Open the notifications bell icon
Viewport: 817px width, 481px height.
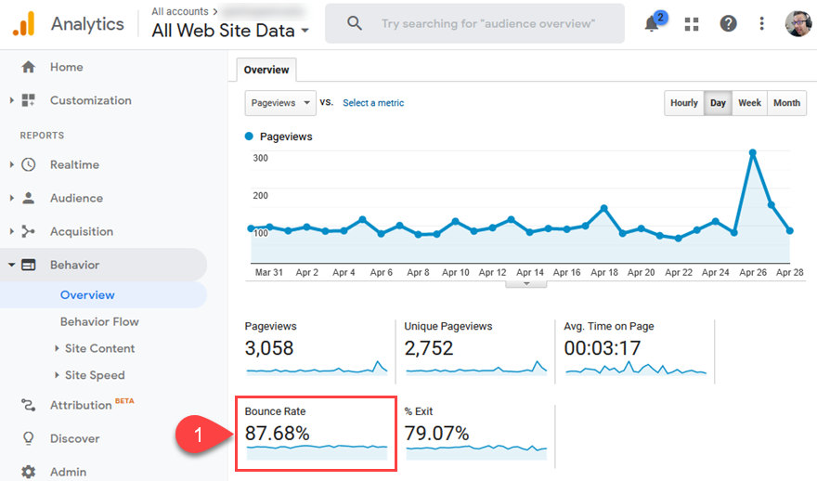pyautogui.click(x=653, y=24)
